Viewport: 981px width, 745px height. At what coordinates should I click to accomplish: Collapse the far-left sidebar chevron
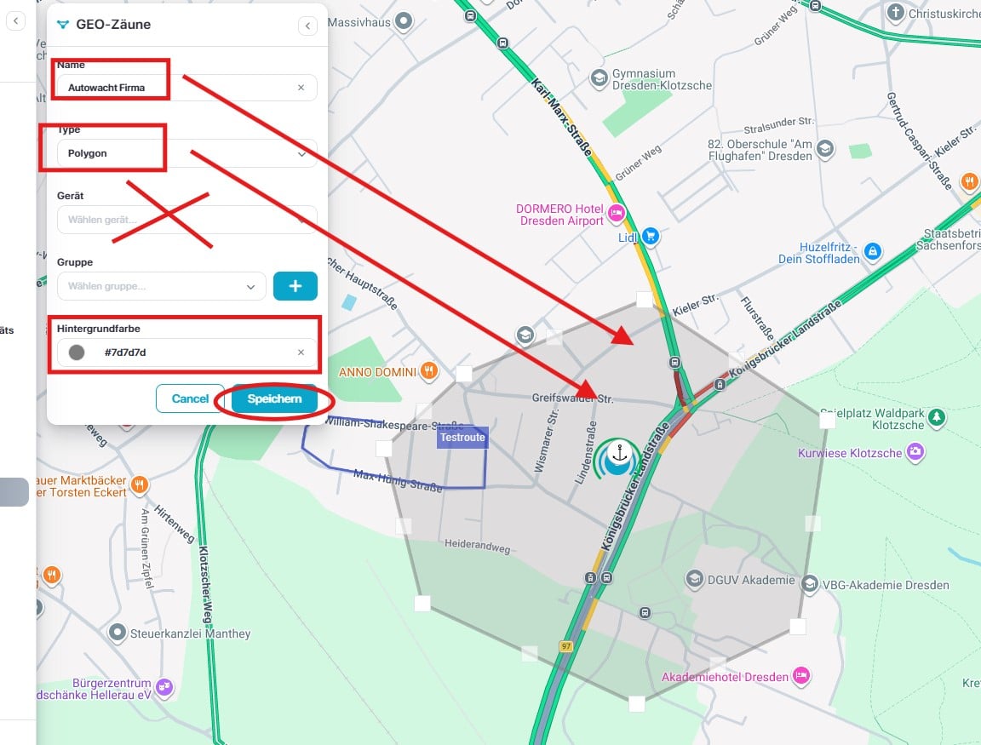[x=15, y=20]
